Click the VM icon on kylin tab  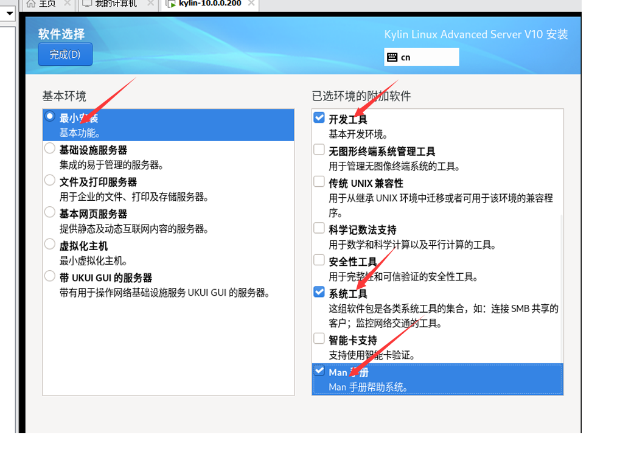pyautogui.click(x=170, y=4)
